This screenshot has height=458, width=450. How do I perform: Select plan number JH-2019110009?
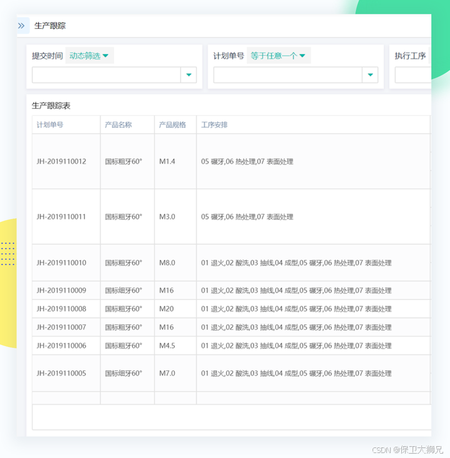pos(61,291)
